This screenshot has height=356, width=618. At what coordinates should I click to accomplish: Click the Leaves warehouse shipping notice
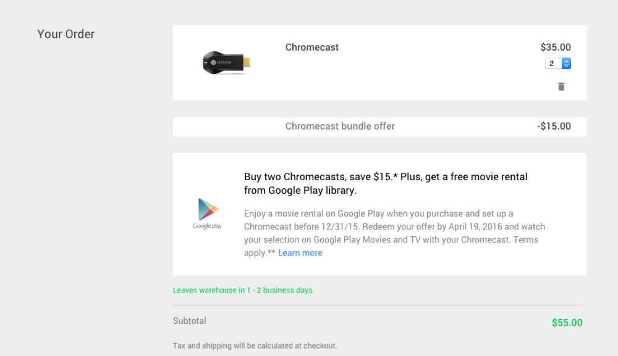(243, 290)
